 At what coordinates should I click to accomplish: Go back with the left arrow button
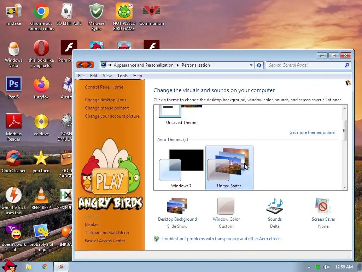tap(81, 65)
